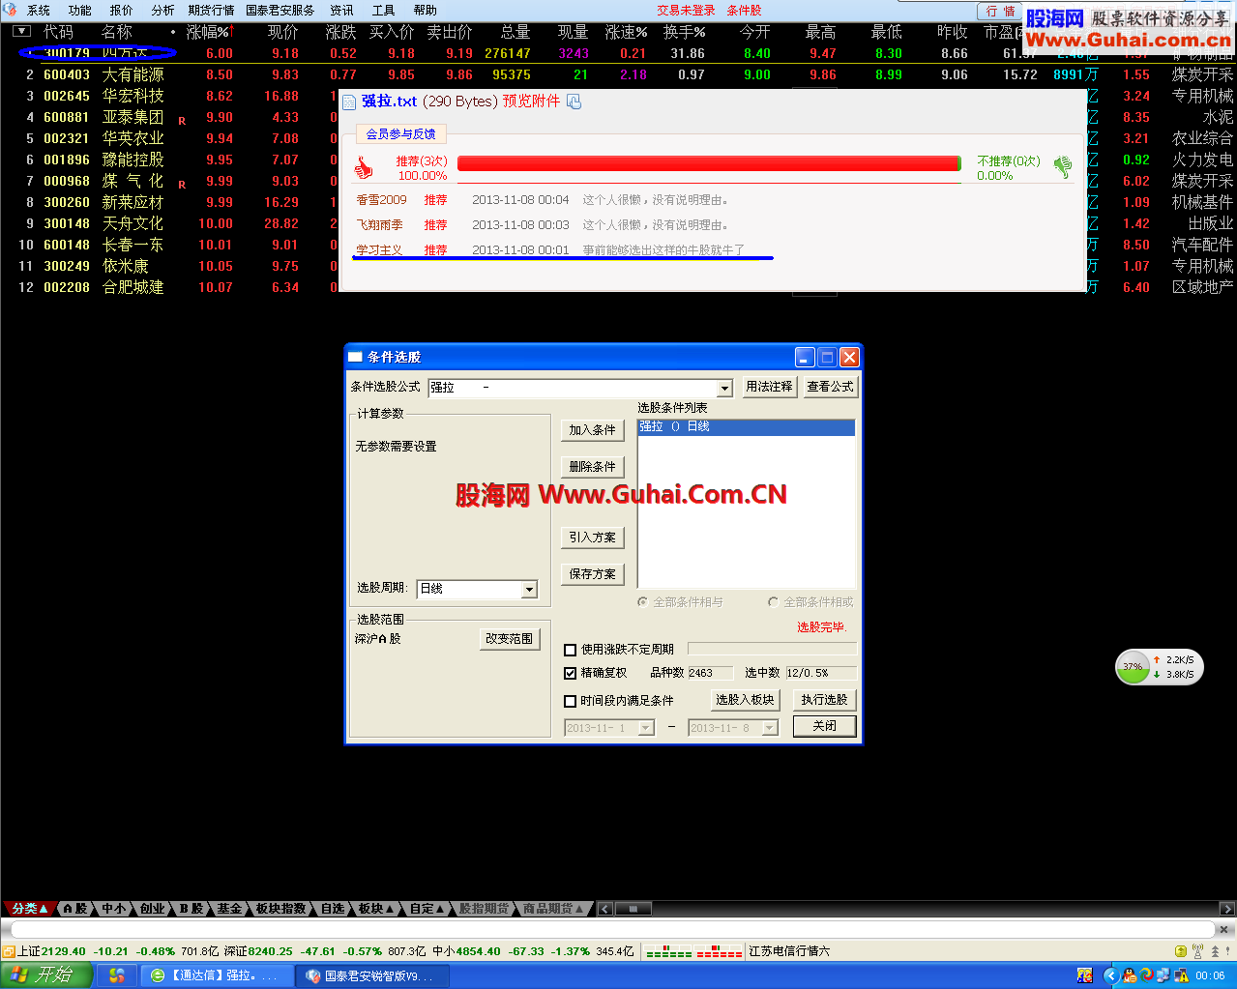Open the end date 2013-11-8 dropdown
Viewport: 1237px width, 989px height.
[770, 728]
